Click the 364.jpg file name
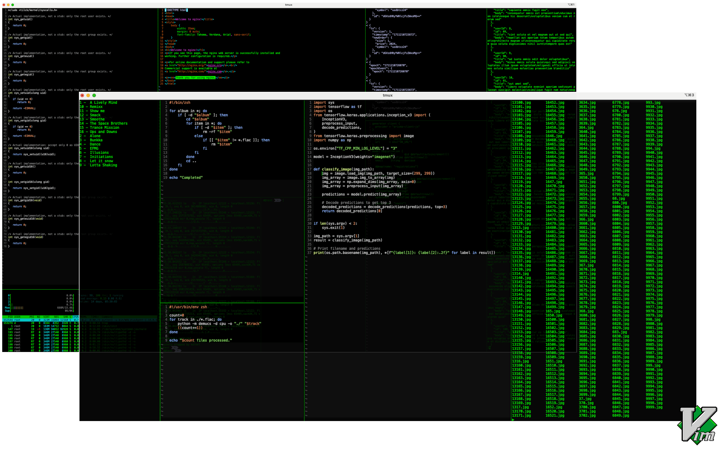 click(586, 127)
